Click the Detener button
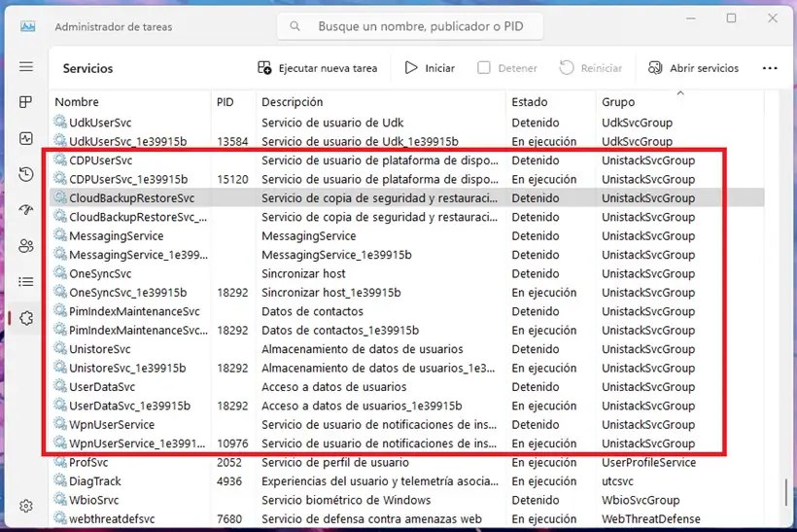Screen dimensions: 797x532 [507, 68]
